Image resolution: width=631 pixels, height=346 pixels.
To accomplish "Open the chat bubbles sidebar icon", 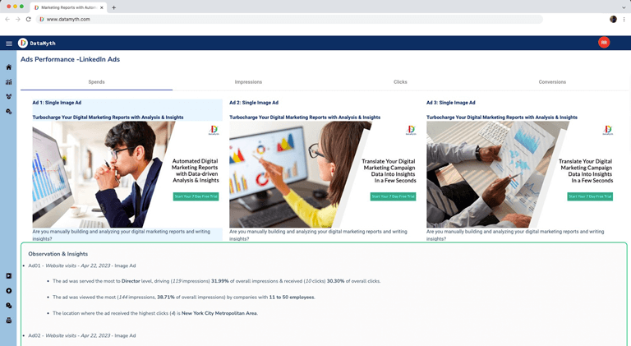I will pyautogui.click(x=8, y=306).
